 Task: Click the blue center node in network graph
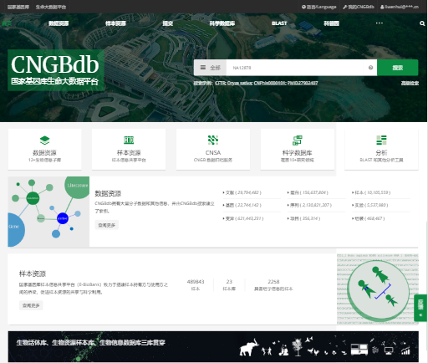[63, 218]
